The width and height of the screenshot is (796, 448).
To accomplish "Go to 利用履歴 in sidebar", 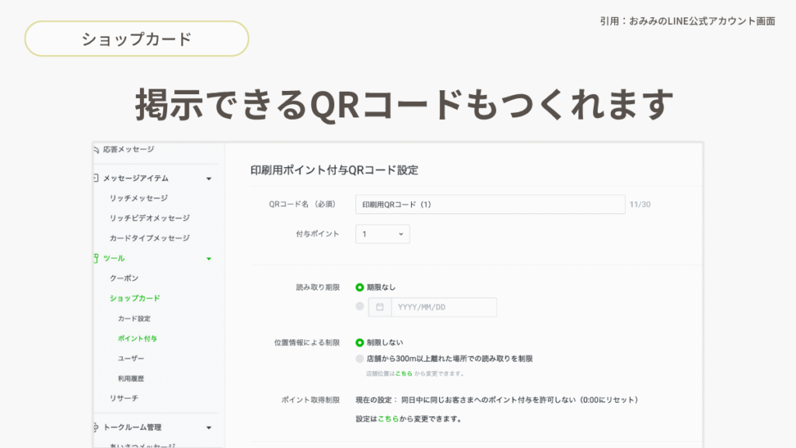I will point(131,378).
